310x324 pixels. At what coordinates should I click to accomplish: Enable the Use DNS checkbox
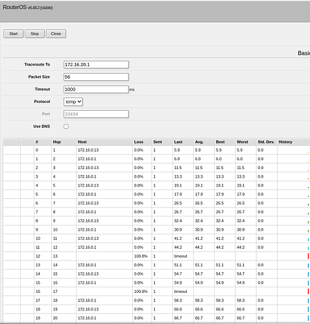point(66,126)
